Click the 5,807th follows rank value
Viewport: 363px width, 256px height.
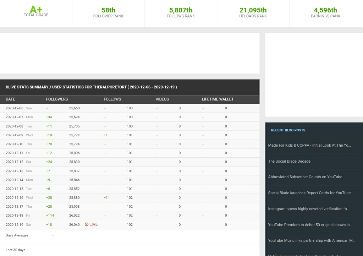click(181, 10)
